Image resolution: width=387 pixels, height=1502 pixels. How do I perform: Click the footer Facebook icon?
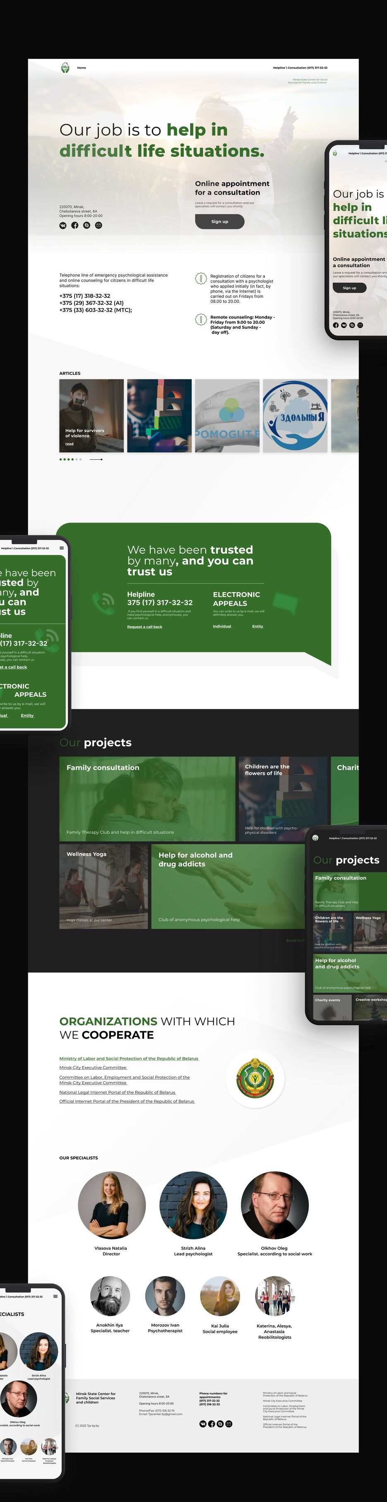[212, 1423]
